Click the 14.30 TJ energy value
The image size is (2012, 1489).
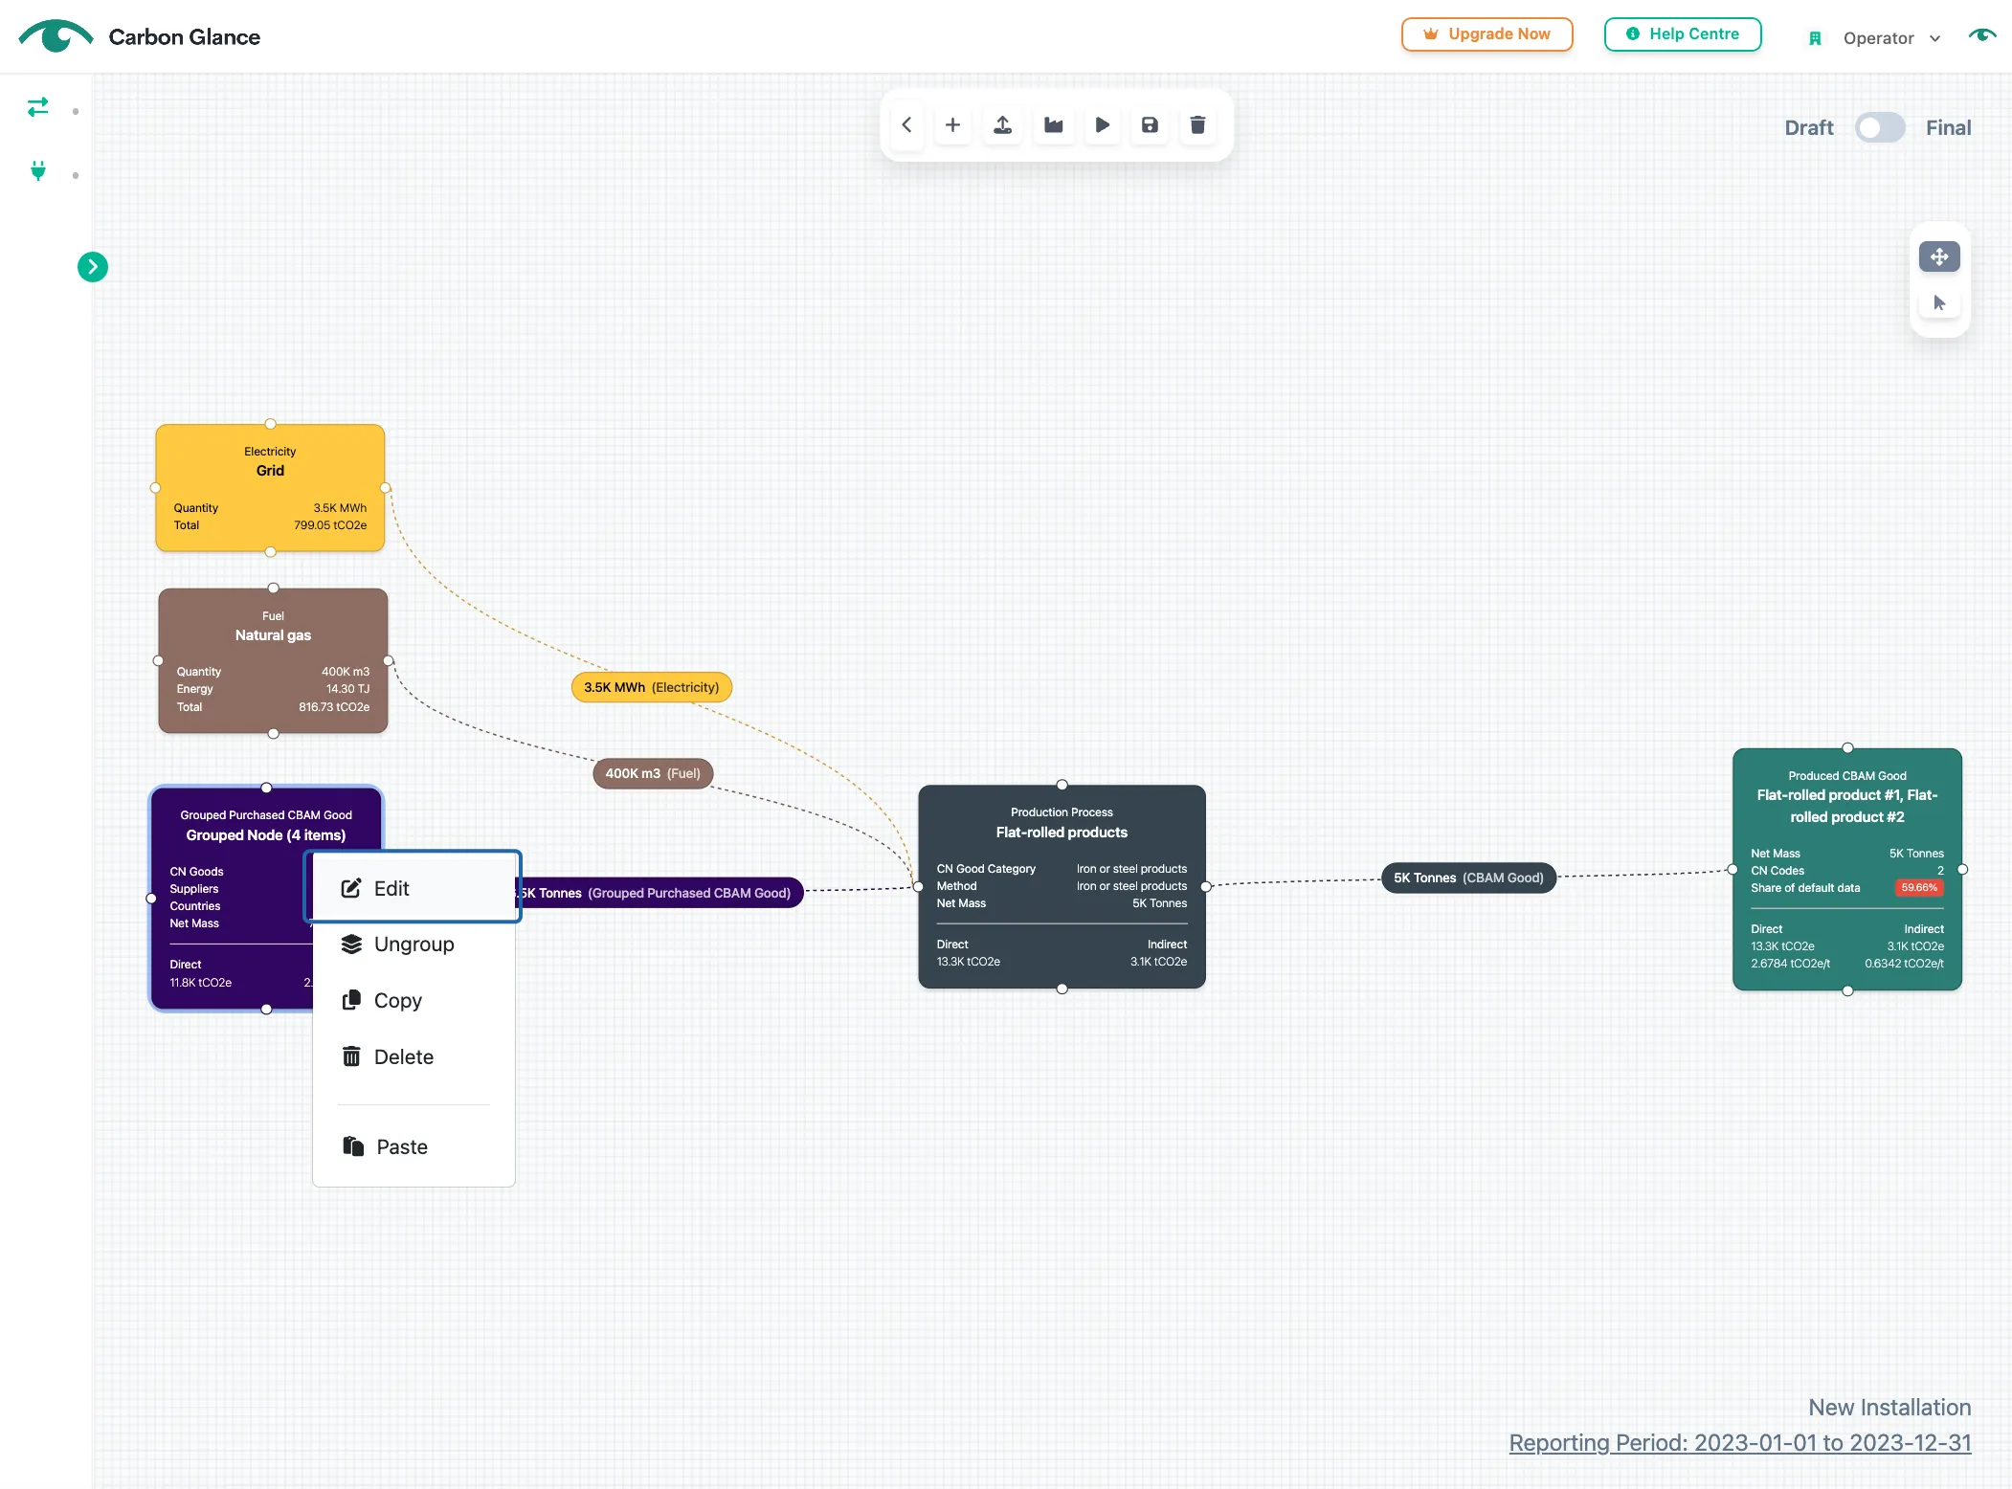(x=347, y=689)
